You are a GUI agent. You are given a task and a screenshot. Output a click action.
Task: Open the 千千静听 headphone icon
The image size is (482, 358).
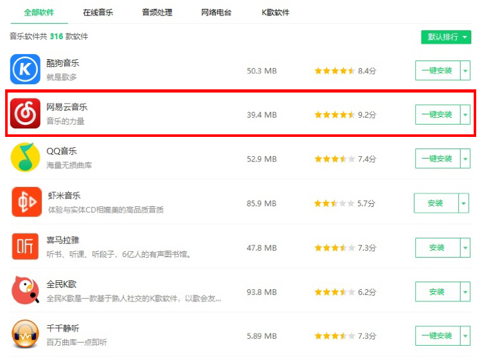point(25,334)
